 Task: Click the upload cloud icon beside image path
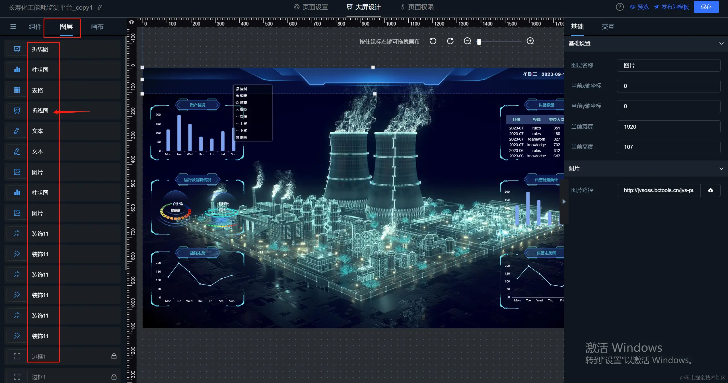pos(710,190)
